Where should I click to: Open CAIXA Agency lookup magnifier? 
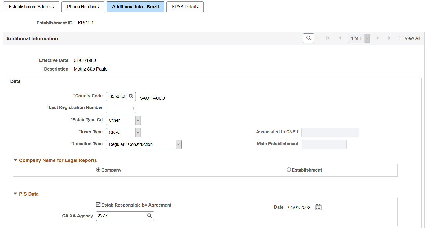[x=149, y=216]
